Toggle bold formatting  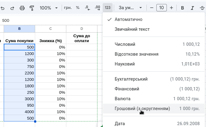pyautogui.click(x=182, y=8)
